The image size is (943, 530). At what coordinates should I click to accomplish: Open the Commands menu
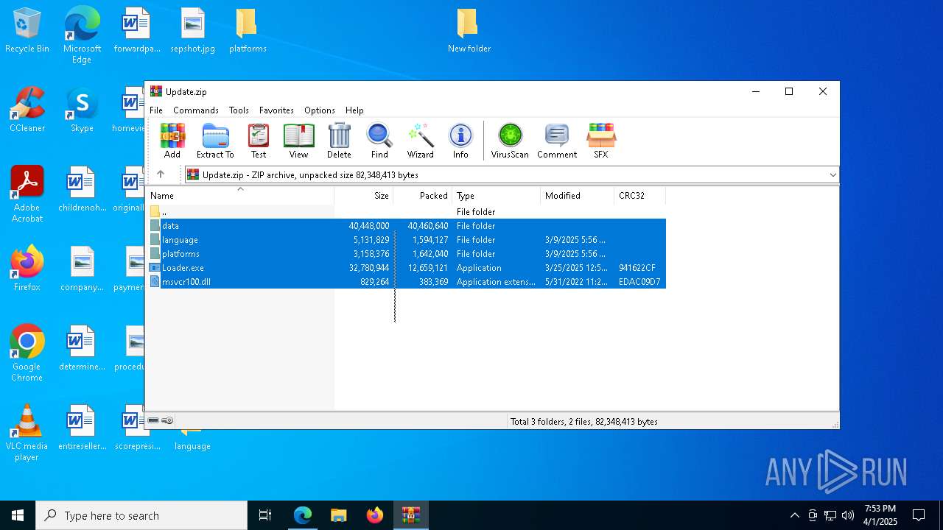tap(196, 110)
